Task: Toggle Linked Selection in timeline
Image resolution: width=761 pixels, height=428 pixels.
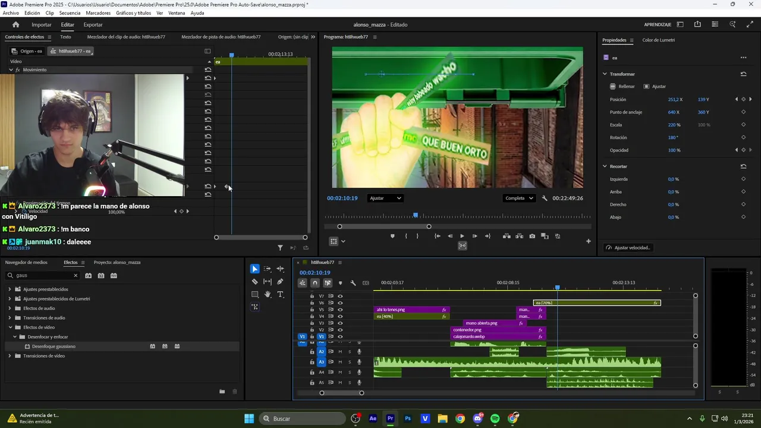Action: (328, 283)
